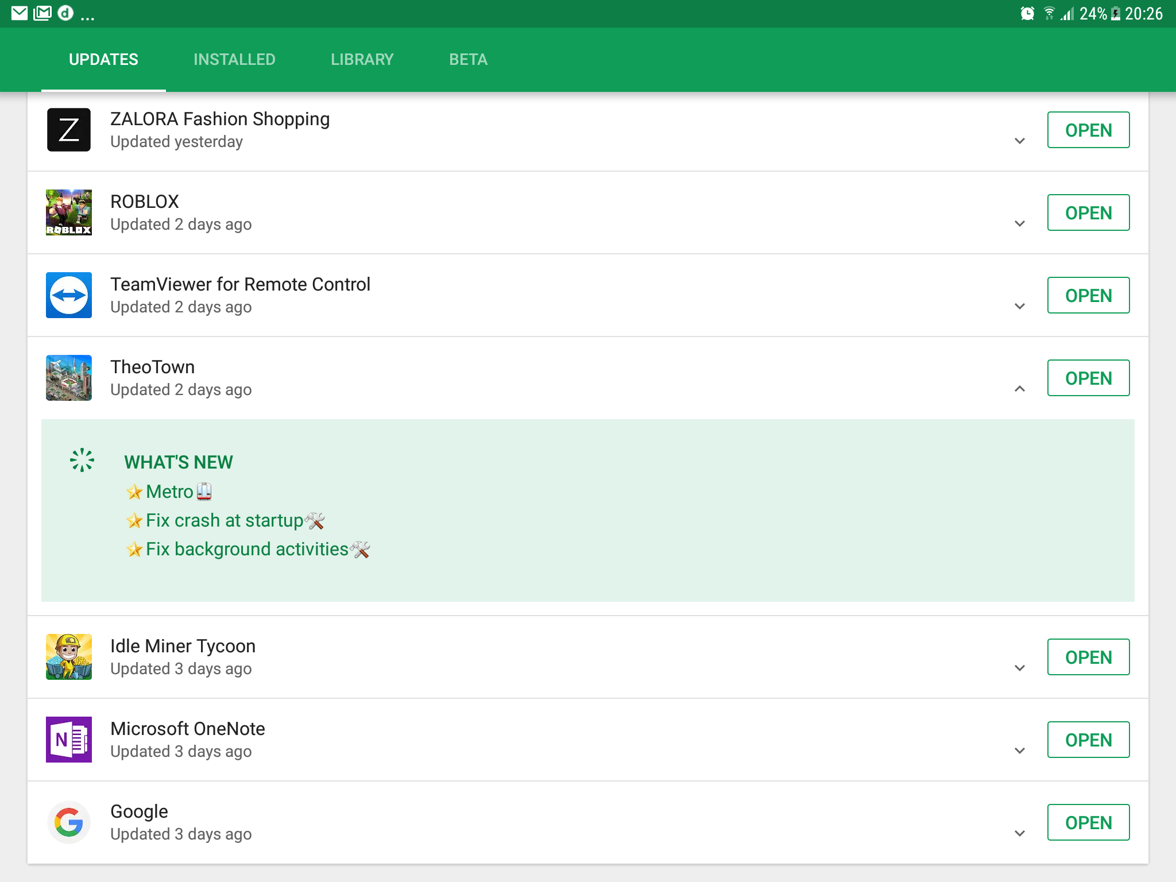The height and width of the screenshot is (882, 1176).
Task: Tap 'Microsoft OneNote' title text
Action: [188, 729]
